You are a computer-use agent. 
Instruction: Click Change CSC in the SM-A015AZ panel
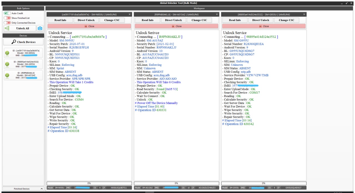point(199,20)
